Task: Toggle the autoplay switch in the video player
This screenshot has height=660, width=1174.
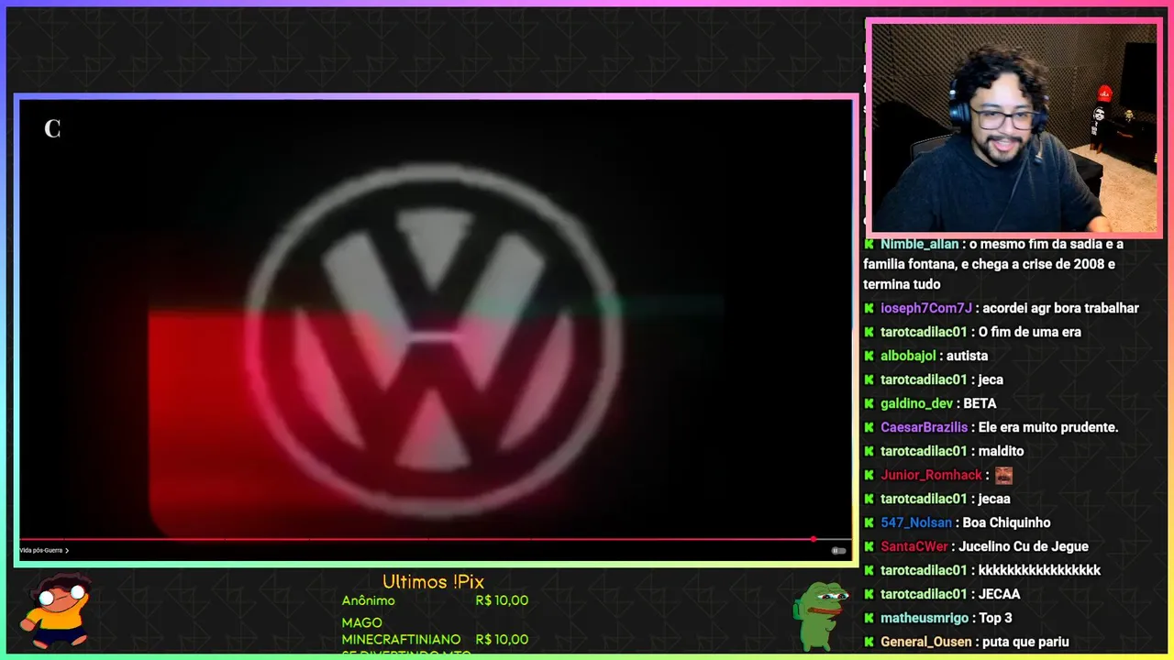Action: click(838, 550)
